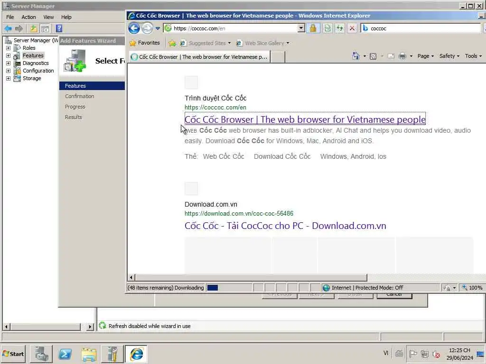Open the Print options dropdown arrow
The image size is (486, 364).
point(411,56)
